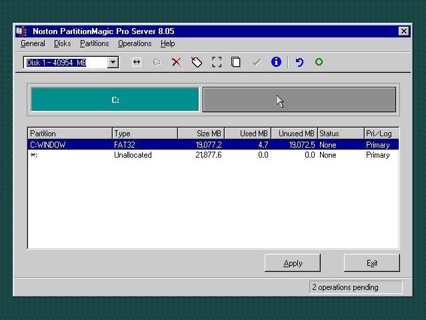Click the blue Undo last change icon
The image size is (426, 320).
299,62
